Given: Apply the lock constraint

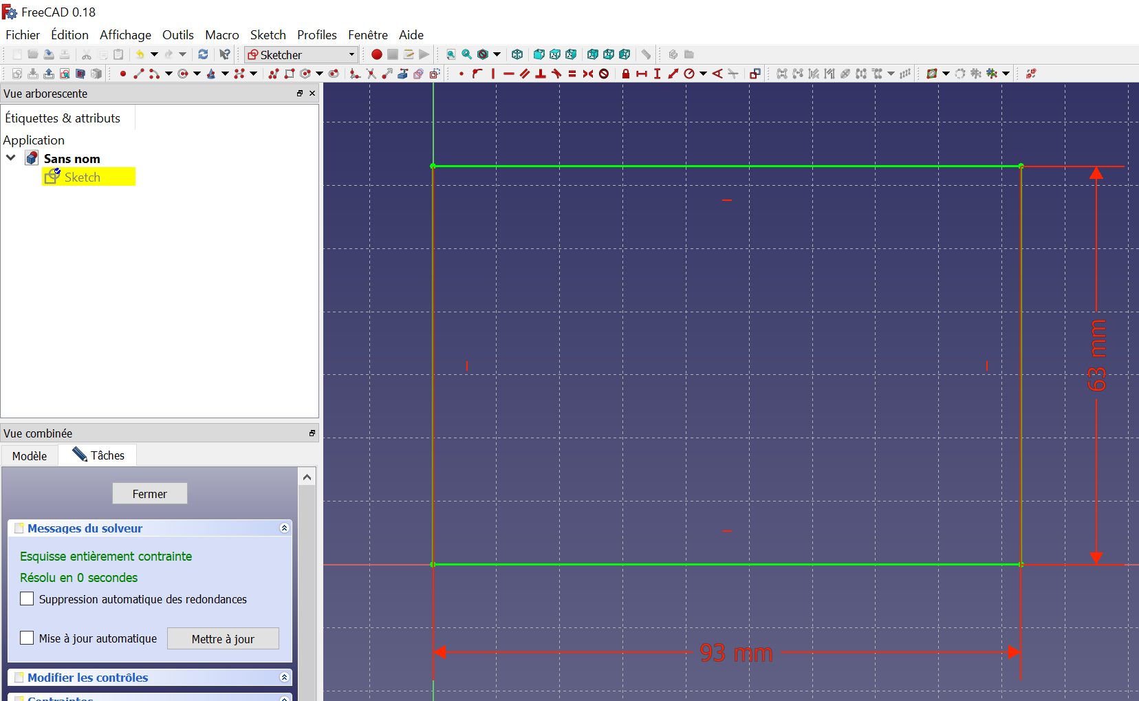Looking at the screenshot, I should (x=626, y=74).
